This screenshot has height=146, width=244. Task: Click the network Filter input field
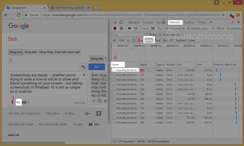(x=128, y=35)
